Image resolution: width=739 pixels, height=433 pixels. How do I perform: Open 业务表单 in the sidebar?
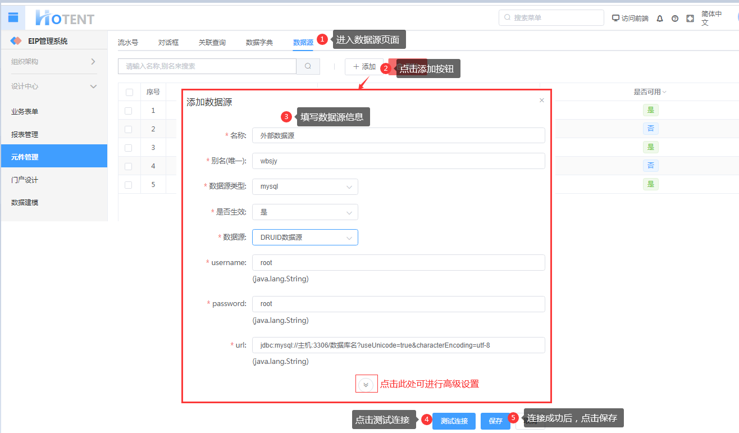(x=54, y=111)
